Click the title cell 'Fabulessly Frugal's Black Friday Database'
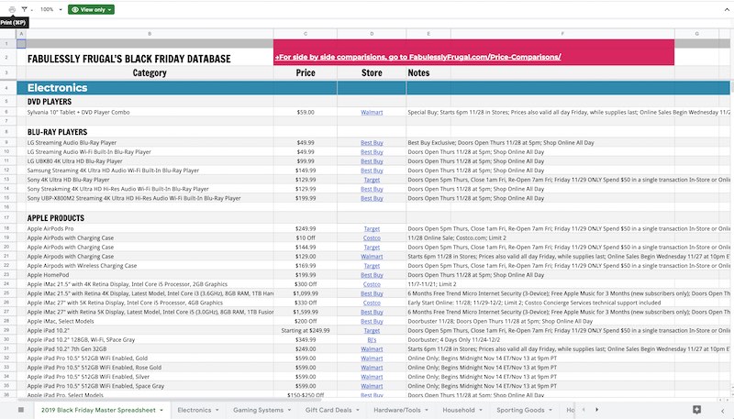This screenshot has height=419, width=734. (150, 57)
